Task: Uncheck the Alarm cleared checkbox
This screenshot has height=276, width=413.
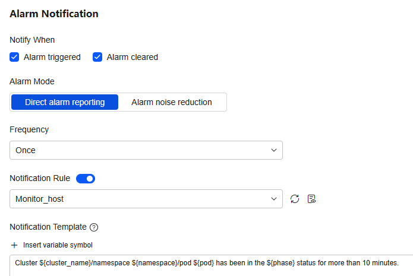Action: [x=97, y=57]
